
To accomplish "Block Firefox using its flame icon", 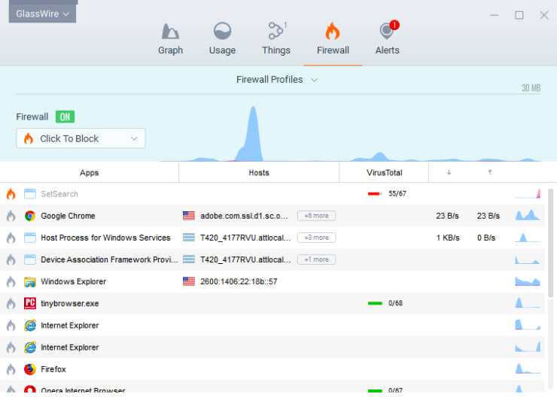I will [x=11, y=369].
